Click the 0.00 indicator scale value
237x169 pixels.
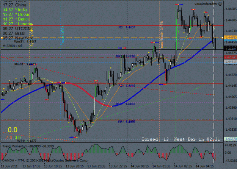point(228,153)
